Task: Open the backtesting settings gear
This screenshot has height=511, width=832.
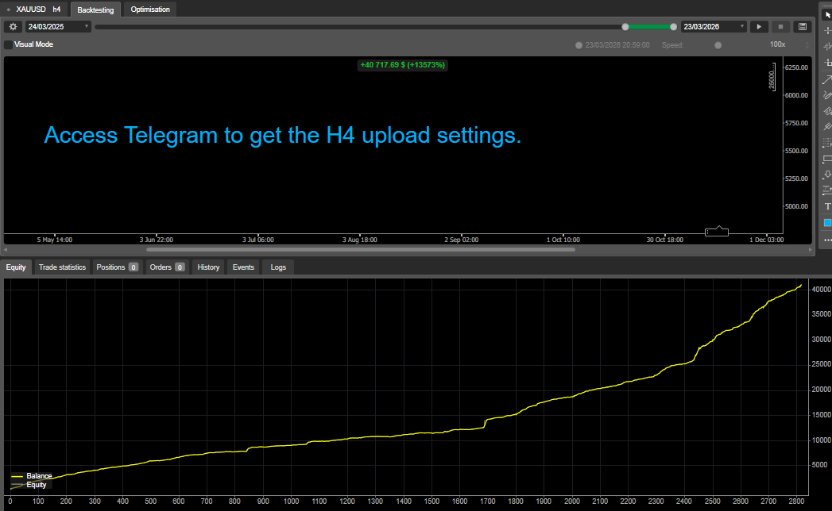Action: point(13,26)
